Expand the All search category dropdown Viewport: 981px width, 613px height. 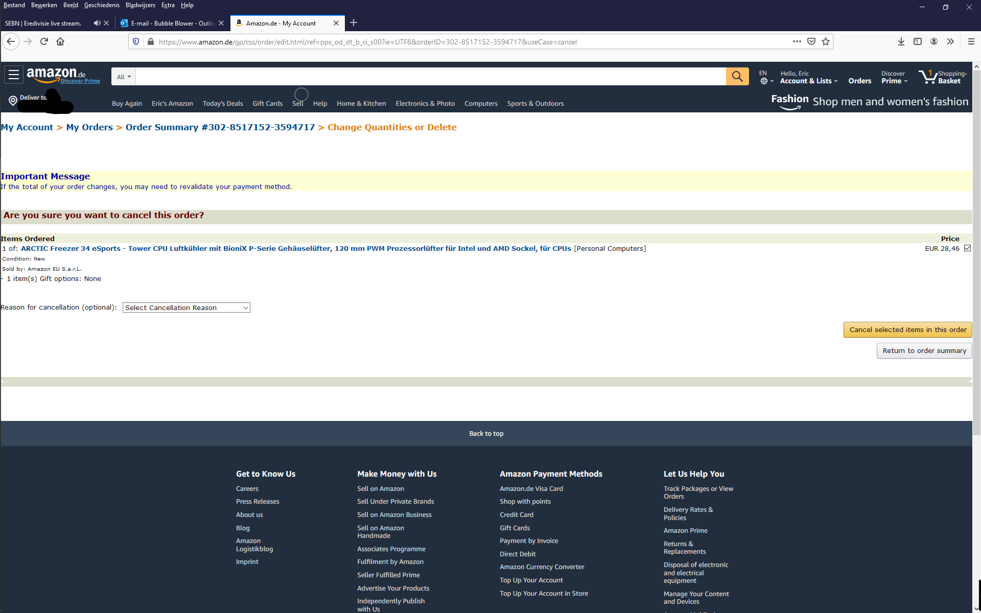(x=124, y=77)
